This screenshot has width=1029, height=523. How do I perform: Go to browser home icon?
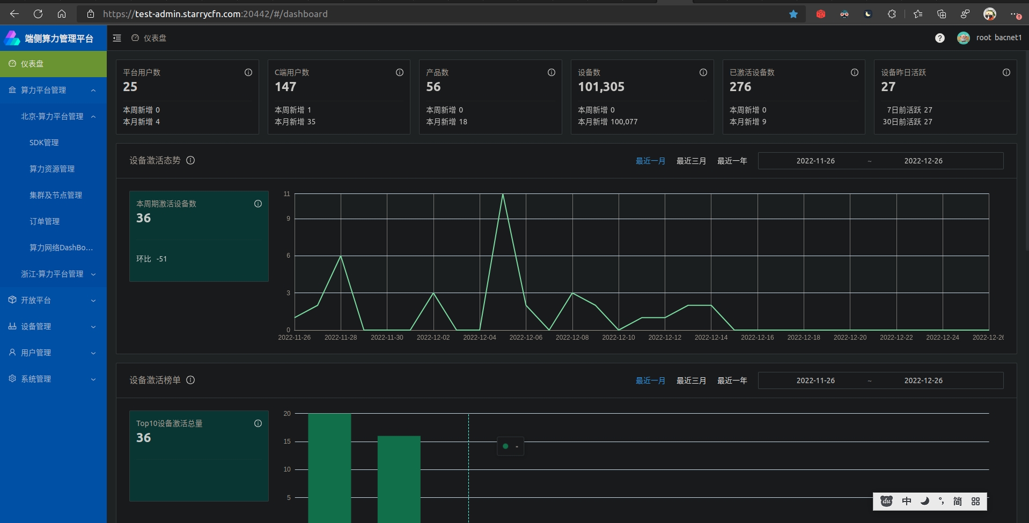click(62, 14)
